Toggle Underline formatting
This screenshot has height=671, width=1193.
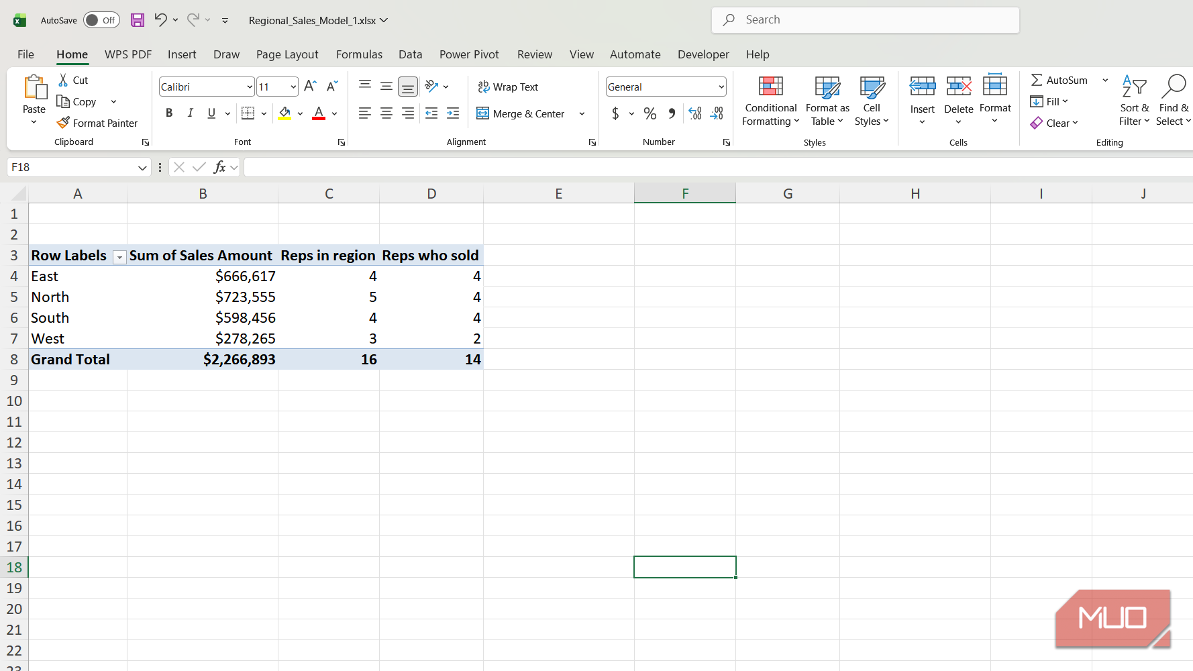(x=211, y=113)
